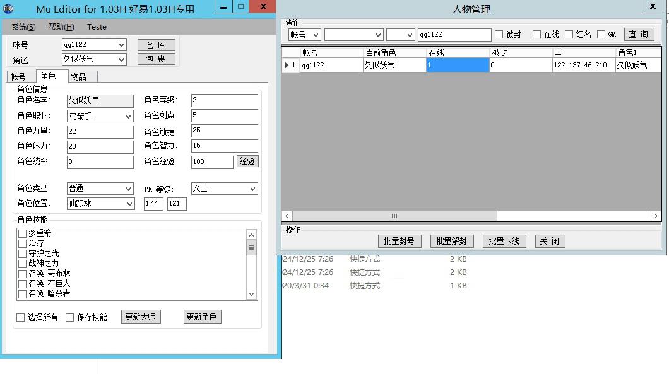669x374 pixels.
Task: Open the Teste menu
Action: click(x=97, y=27)
